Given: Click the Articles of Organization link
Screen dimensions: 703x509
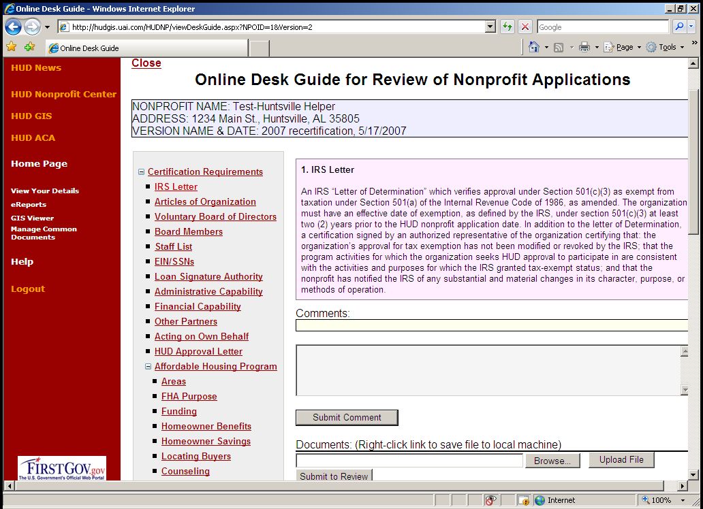Looking at the screenshot, I should click(205, 202).
